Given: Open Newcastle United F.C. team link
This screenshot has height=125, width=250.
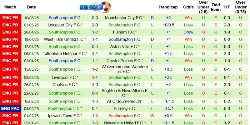Looking at the screenshot, I should pyautogui.click(x=124, y=123).
